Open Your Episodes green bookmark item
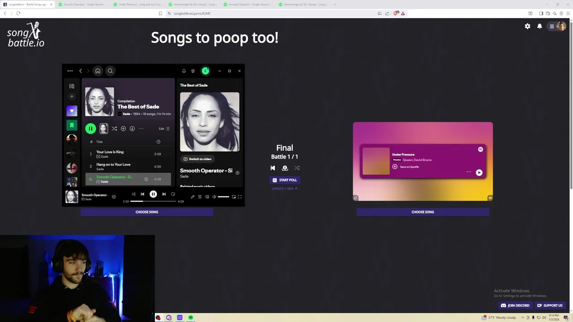 (x=72, y=125)
